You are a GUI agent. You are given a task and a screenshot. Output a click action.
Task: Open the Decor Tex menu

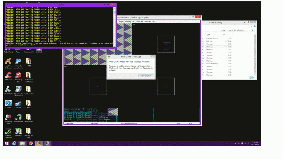click(139, 21)
